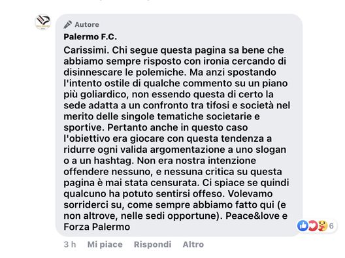345x258 pixels.
Task: Reply to the comment using Rispondi
Action: pyautogui.click(x=152, y=244)
